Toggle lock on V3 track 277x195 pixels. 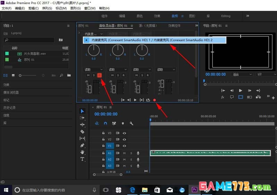pos(103,133)
